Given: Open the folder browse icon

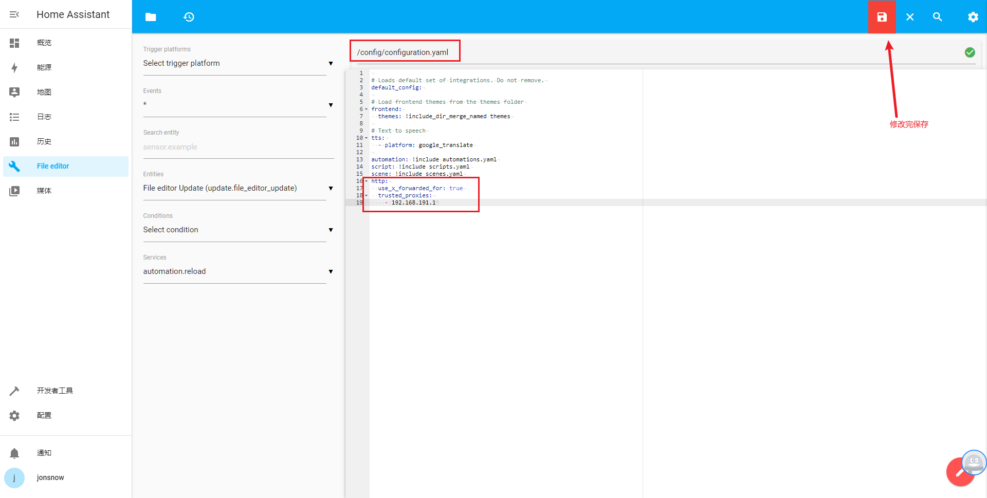Looking at the screenshot, I should pos(151,17).
